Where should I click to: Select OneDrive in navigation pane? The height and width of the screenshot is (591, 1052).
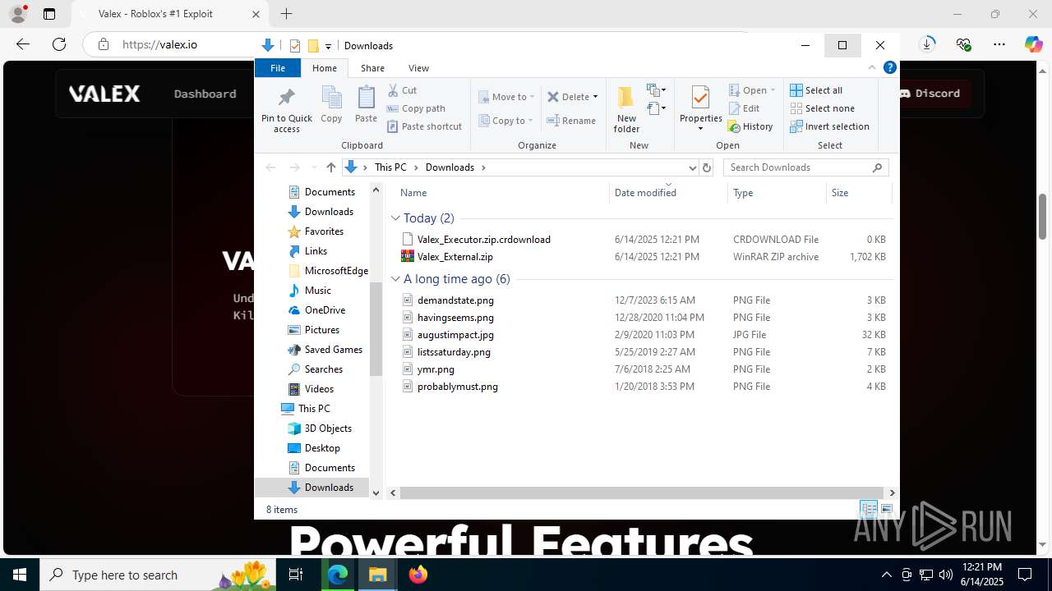[325, 310]
